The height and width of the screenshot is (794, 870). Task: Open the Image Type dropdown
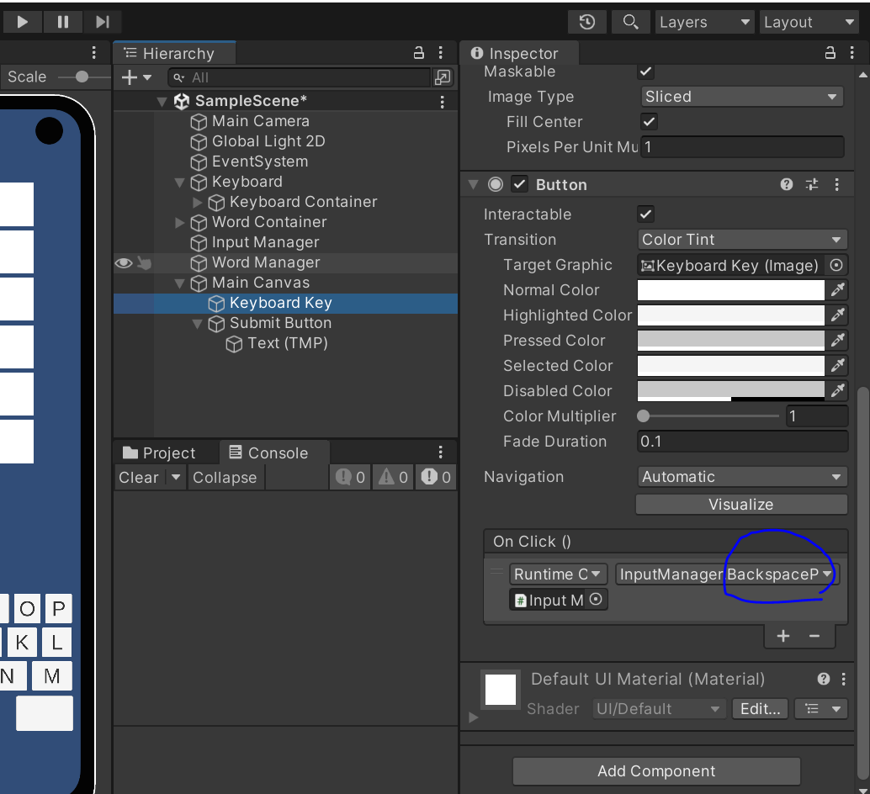click(x=742, y=97)
